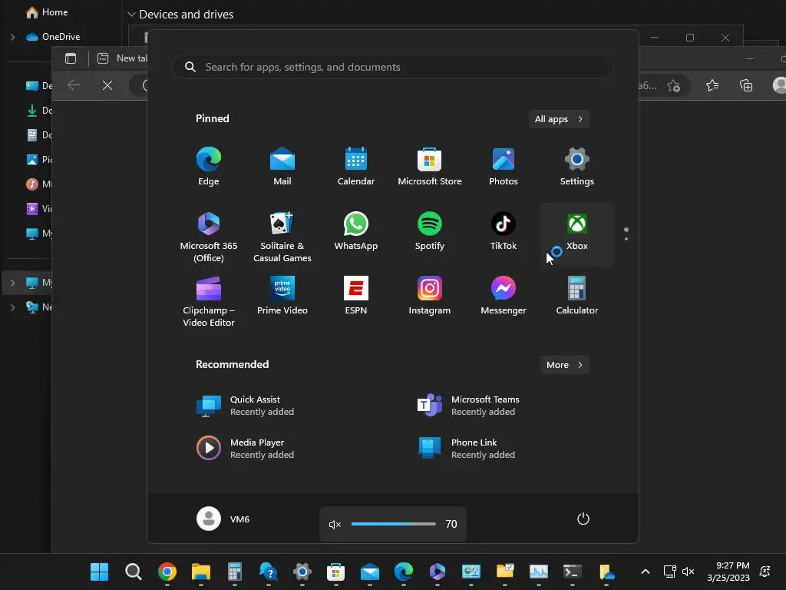Image resolution: width=786 pixels, height=590 pixels.
Task: Go to next page of pinned apps
Action: (x=626, y=239)
